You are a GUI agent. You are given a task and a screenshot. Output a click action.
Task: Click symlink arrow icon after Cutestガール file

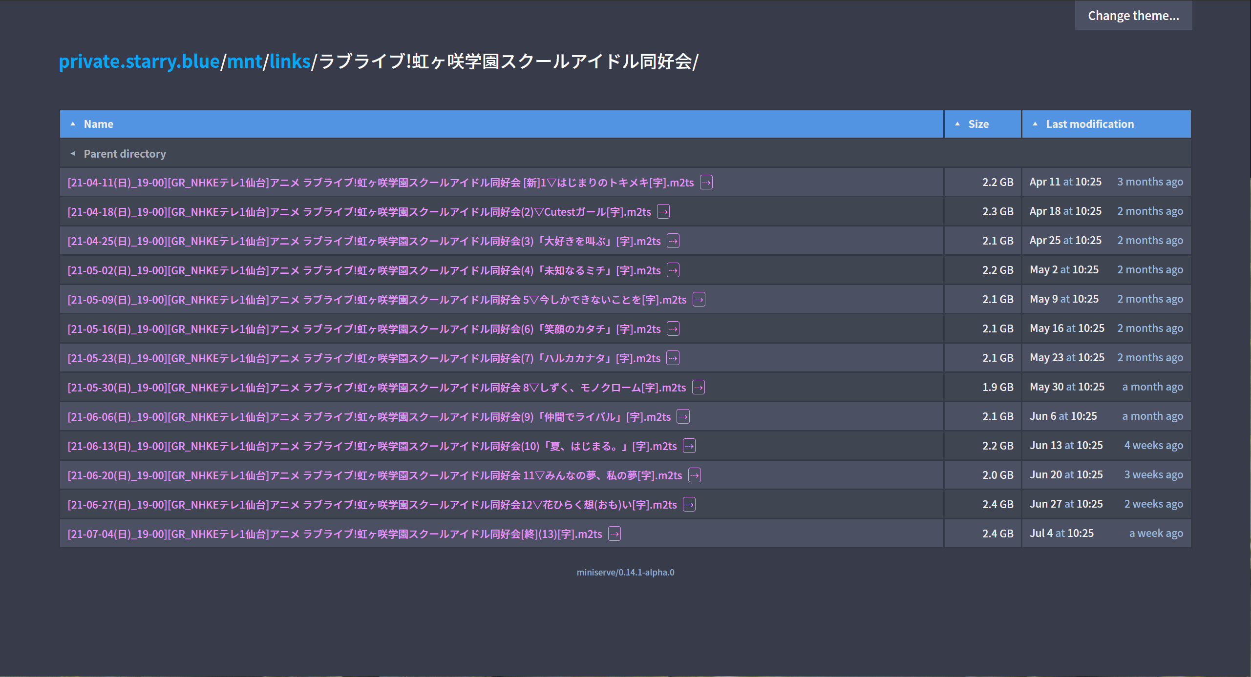click(x=663, y=212)
